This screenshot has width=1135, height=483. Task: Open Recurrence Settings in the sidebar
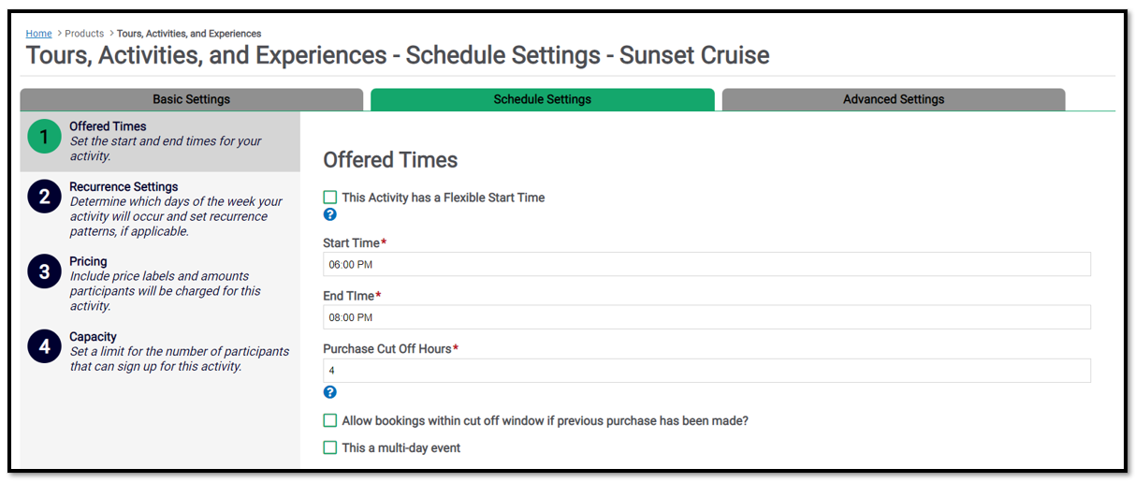pos(124,187)
